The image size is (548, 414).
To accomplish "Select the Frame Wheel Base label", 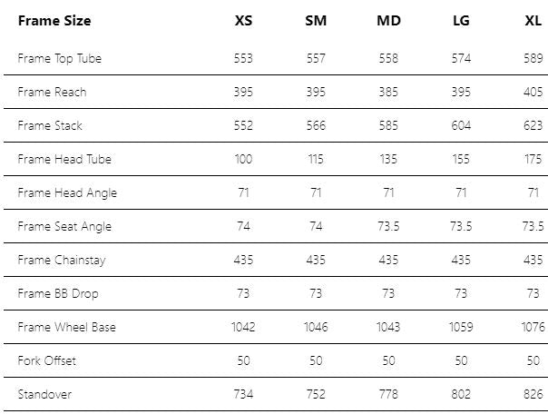I will [66, 328].
